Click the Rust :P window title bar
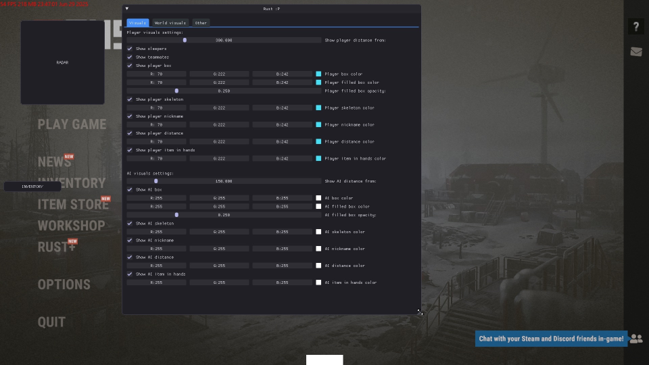 pyautogui.click(x=272, y=9)
